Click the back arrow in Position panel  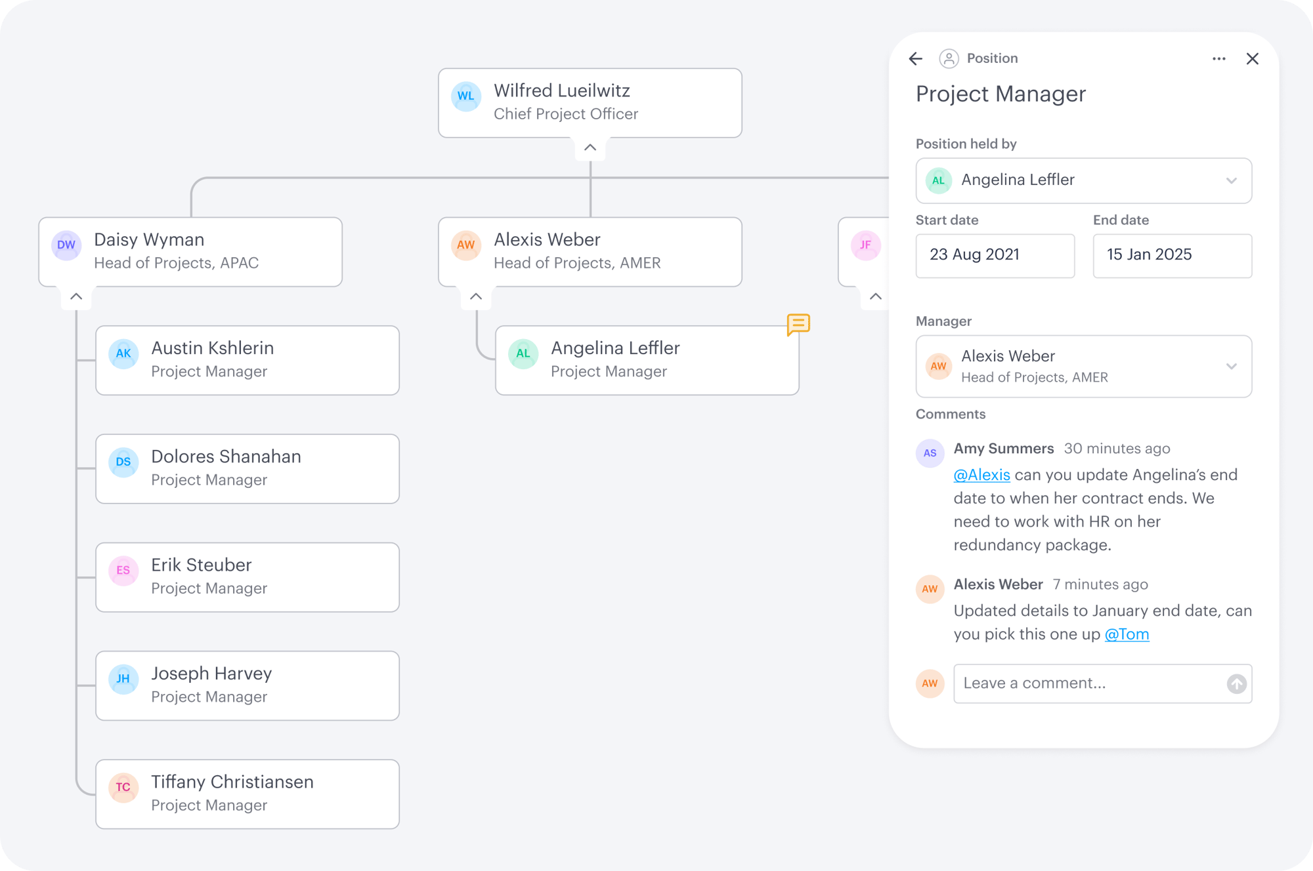pyautogui.click(x=916, y=59)
